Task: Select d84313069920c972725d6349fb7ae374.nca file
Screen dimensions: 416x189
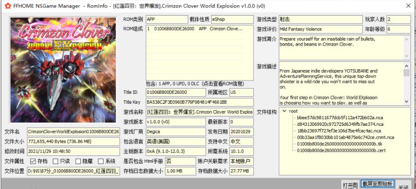Action: 340,124
